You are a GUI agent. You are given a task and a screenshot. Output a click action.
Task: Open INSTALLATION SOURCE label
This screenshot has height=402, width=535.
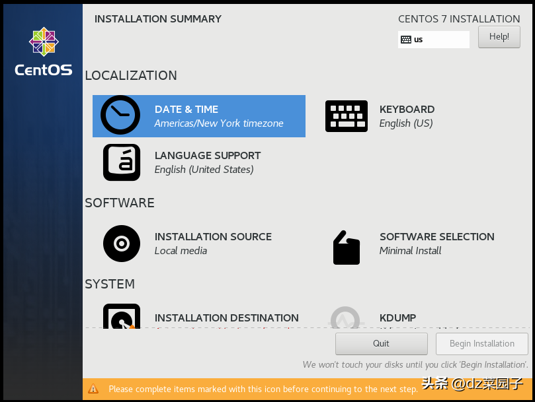pos(213,237)
